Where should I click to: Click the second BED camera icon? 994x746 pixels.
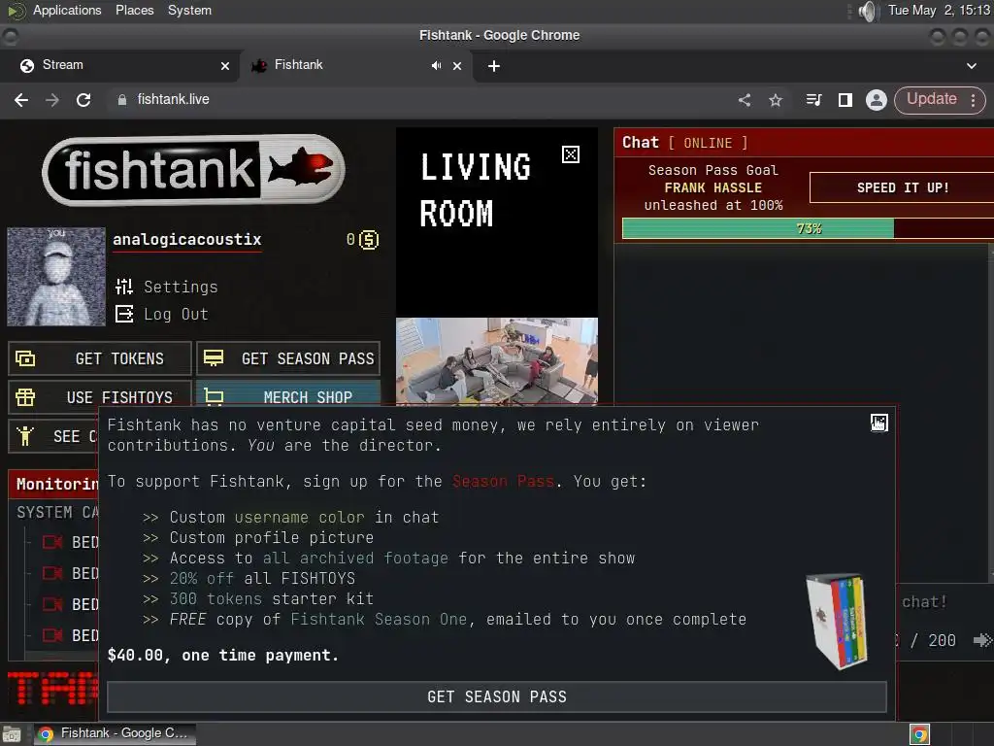52,573
